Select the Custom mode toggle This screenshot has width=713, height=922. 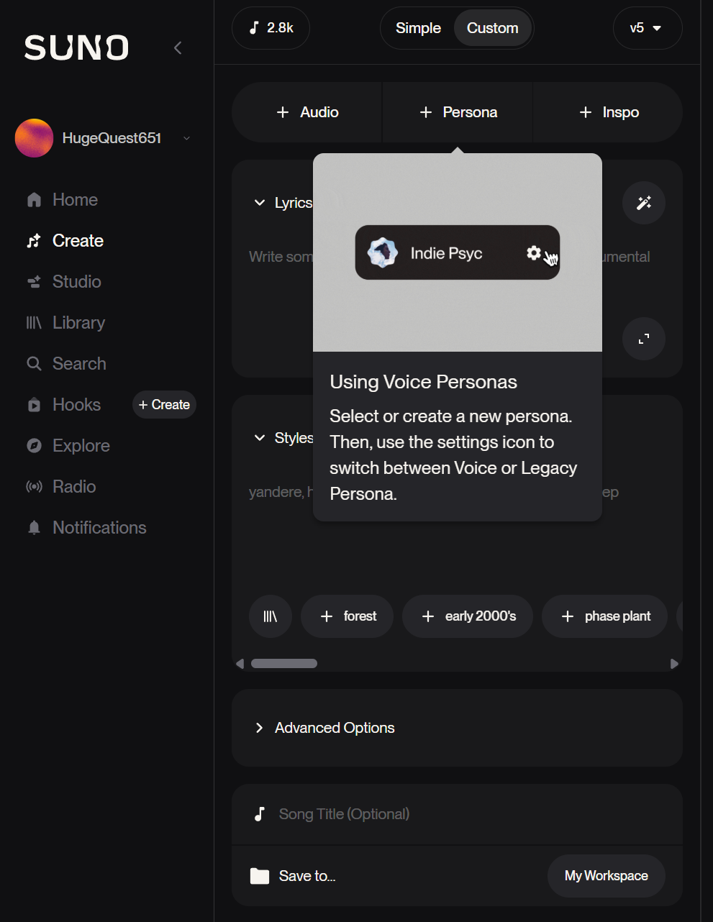[493, 28]
